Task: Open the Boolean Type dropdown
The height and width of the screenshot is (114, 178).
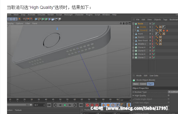Action: [173, 92]
